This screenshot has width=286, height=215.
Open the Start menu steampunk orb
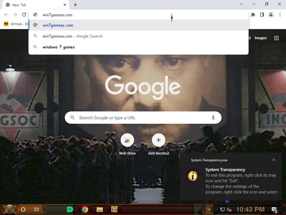[10, 209]
